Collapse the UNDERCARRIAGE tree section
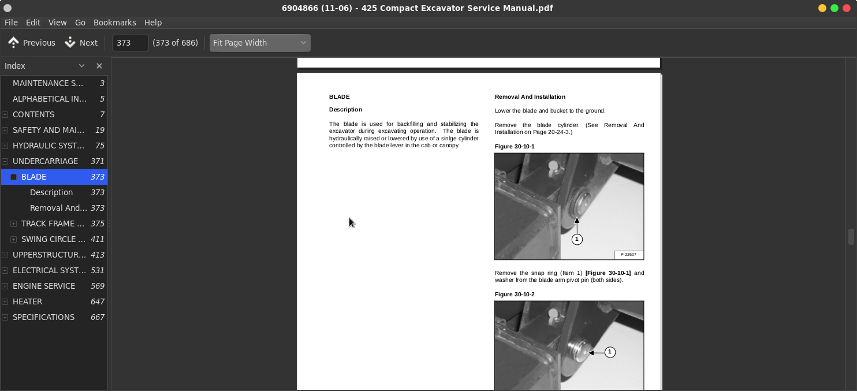Image resolution: width=857 pixels, height=391 pixels. [5, 162]
